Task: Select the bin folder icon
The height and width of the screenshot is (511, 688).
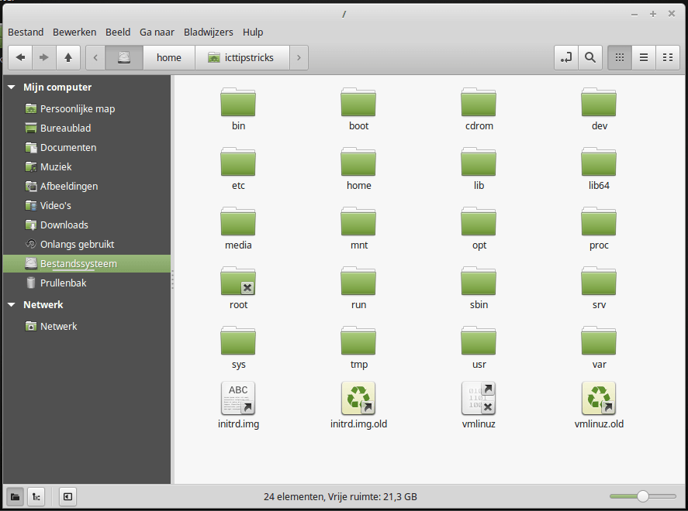Action: (x=238, y=102)
